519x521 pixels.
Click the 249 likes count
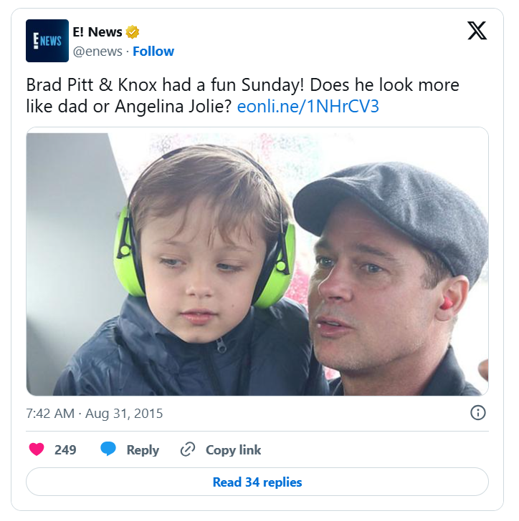coord(65,450)
